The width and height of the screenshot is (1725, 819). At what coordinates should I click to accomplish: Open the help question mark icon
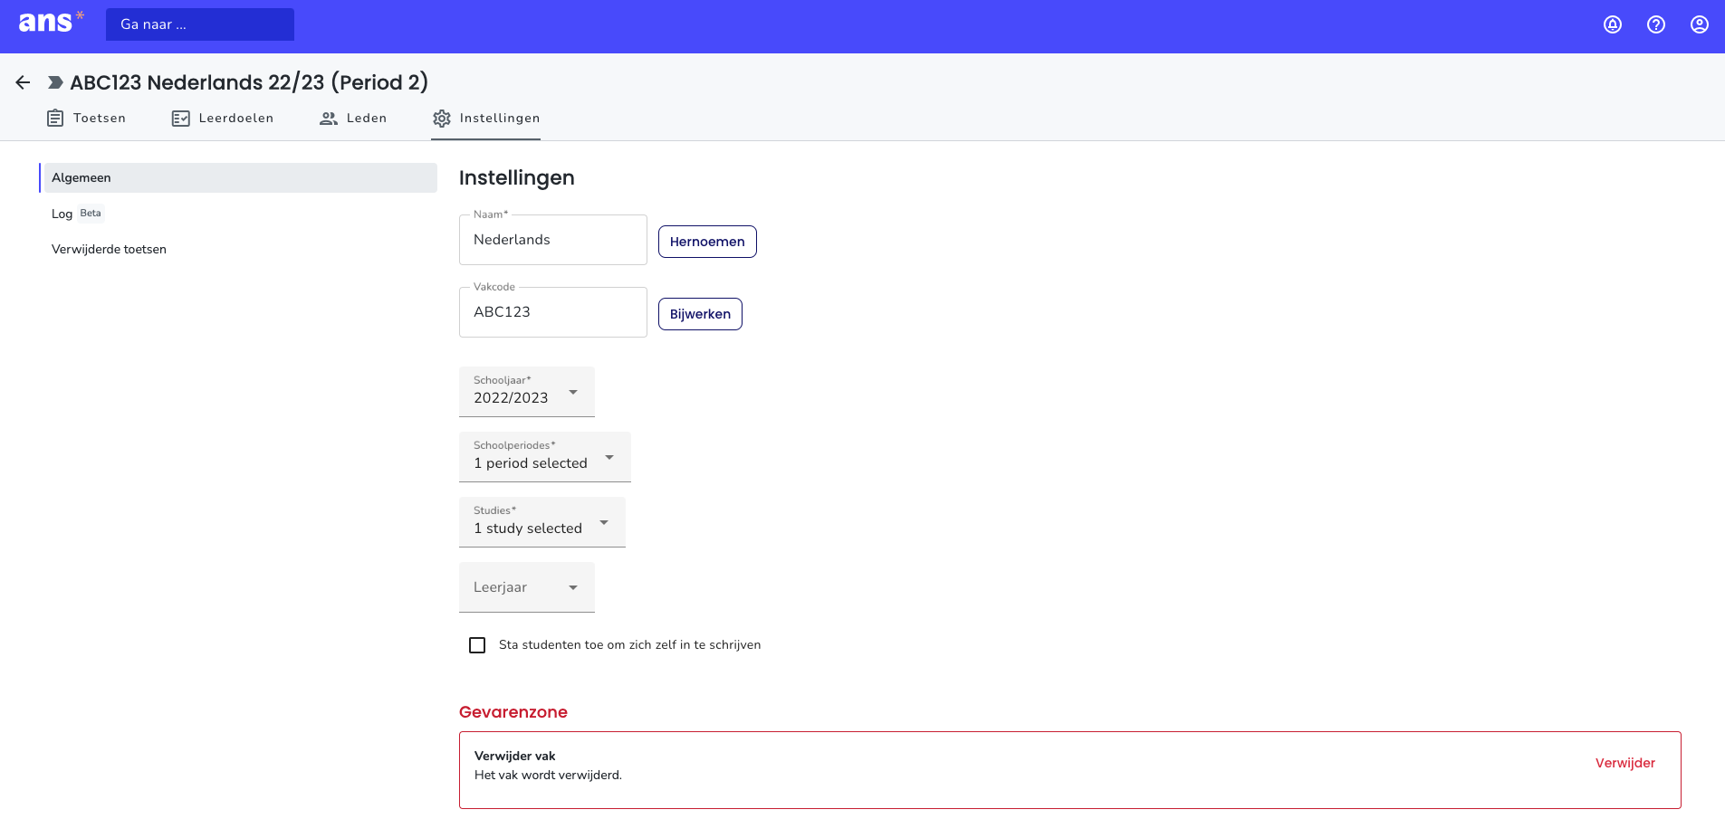tap(1656, 24)
